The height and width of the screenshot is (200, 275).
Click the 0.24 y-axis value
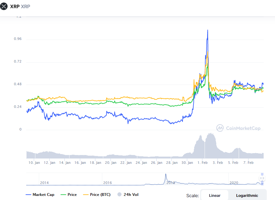18,107
